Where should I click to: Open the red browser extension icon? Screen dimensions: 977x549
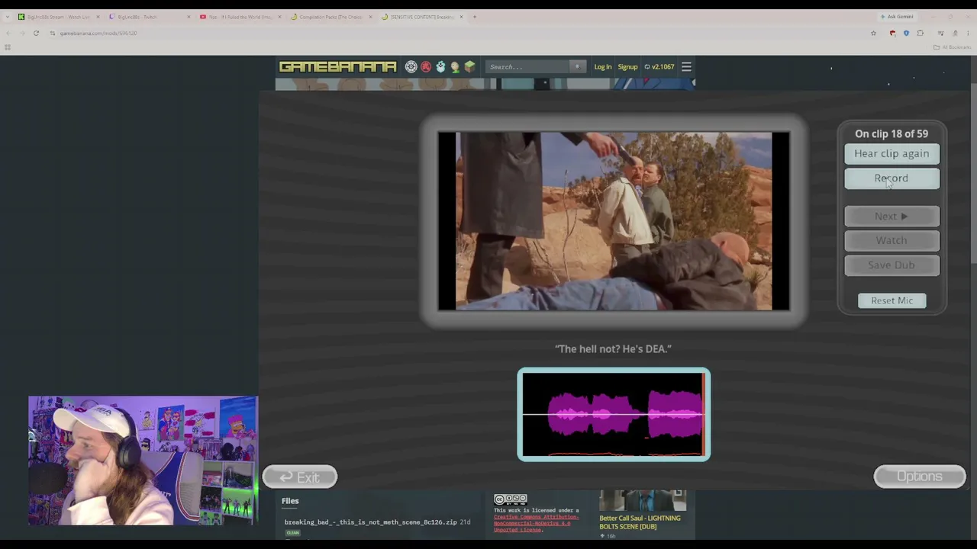[892, 33]
